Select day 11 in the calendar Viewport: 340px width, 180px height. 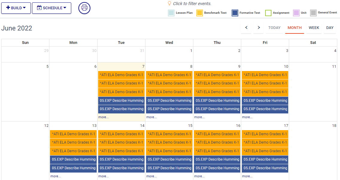coord(313,92)
